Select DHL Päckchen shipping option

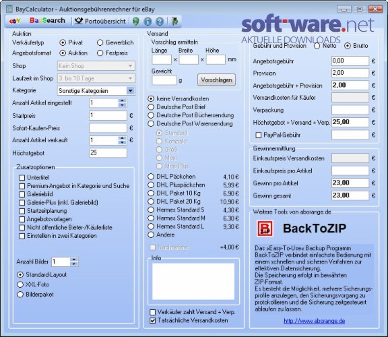point(151,177)
